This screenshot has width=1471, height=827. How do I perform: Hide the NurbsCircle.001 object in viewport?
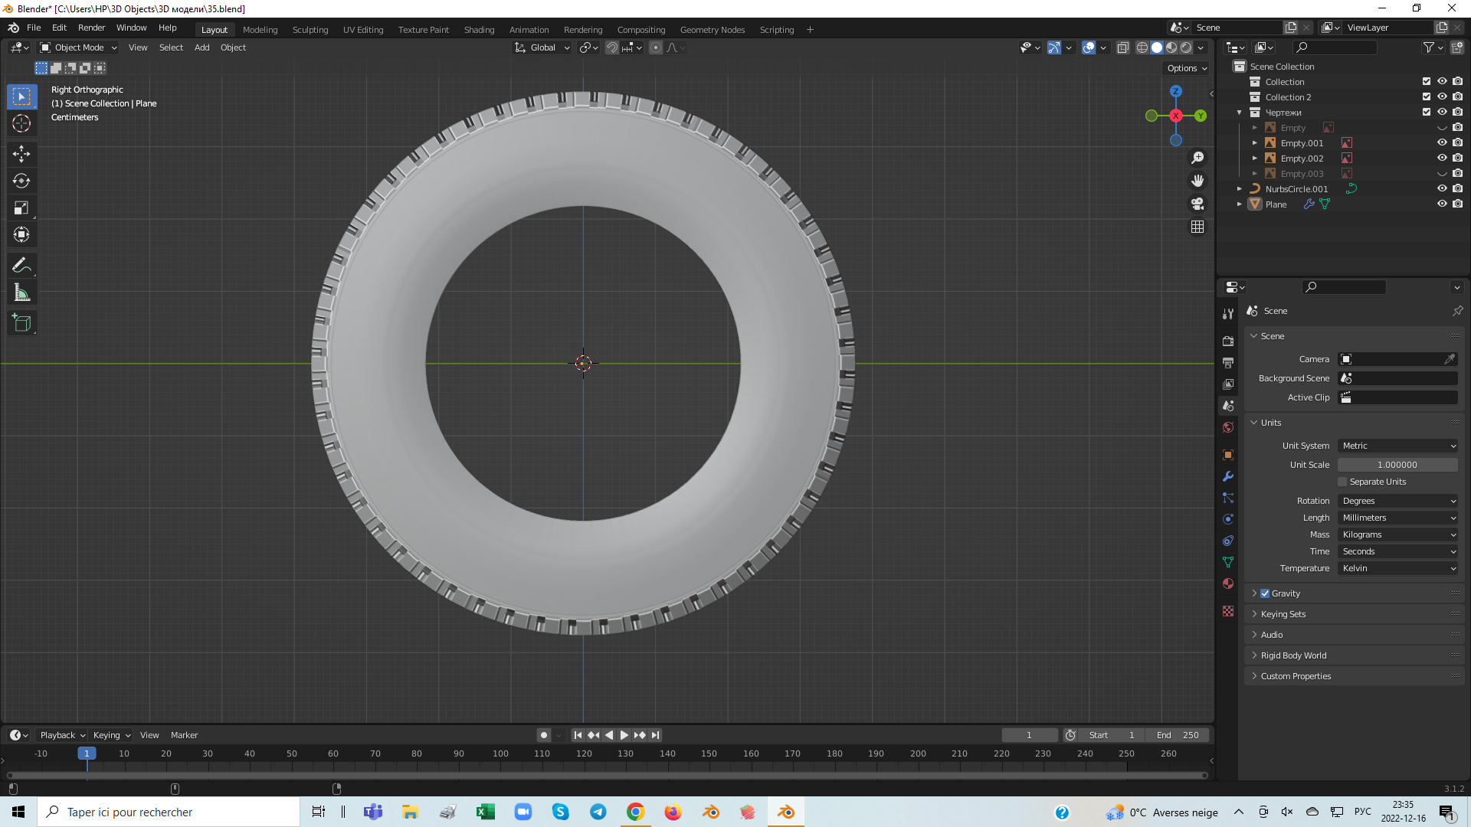point(1442,189)
